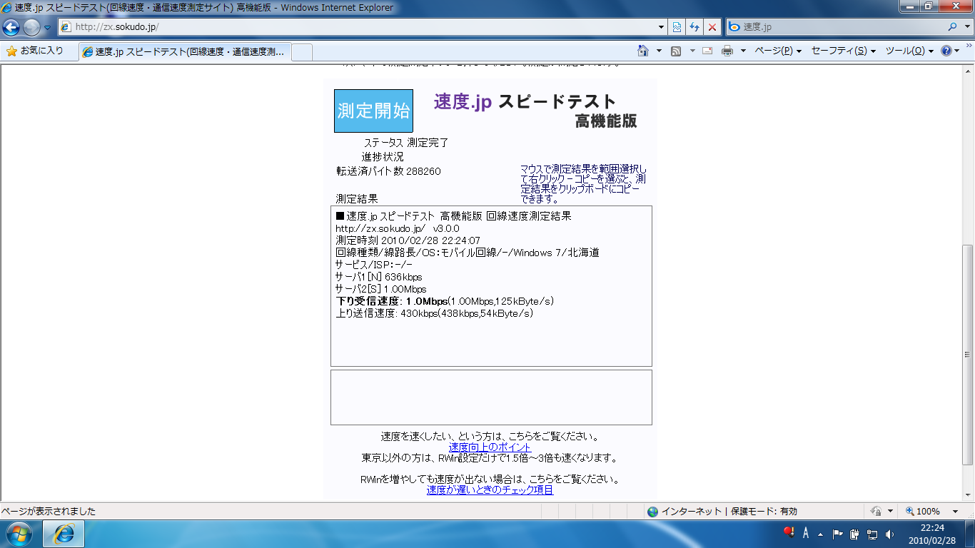Click the status bar privacy lock icon

(x=876, y=512)
